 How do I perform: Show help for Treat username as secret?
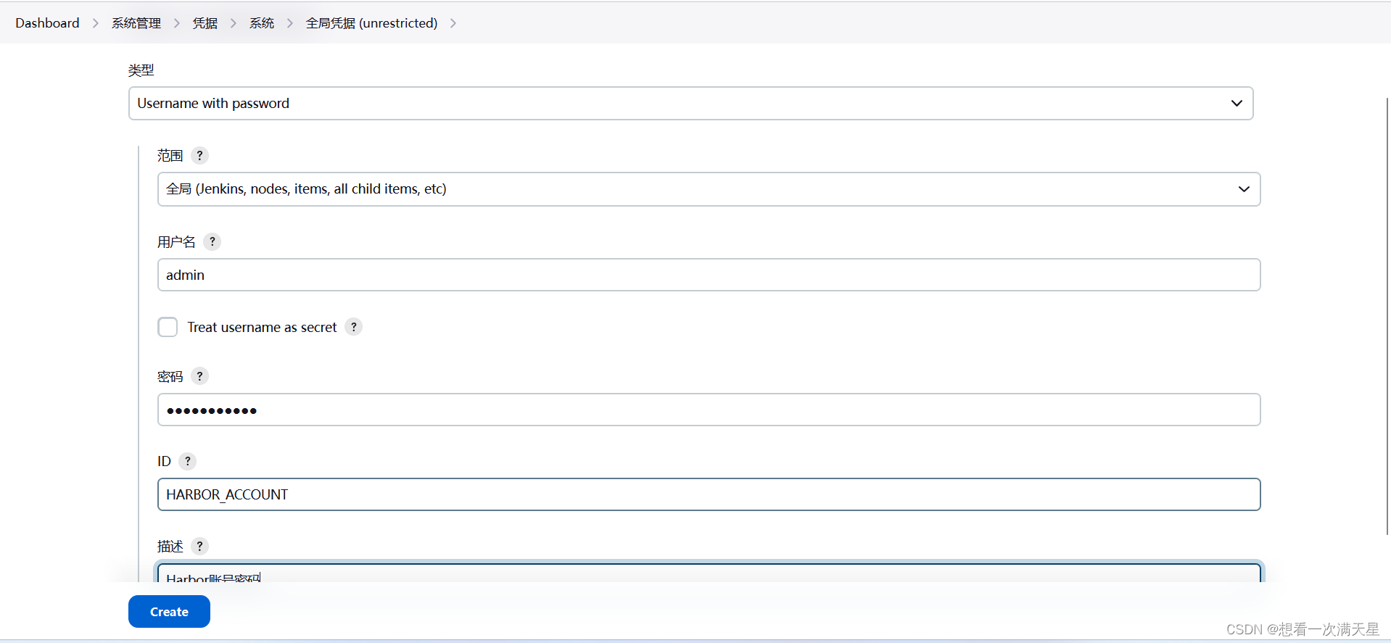(353, 327)
